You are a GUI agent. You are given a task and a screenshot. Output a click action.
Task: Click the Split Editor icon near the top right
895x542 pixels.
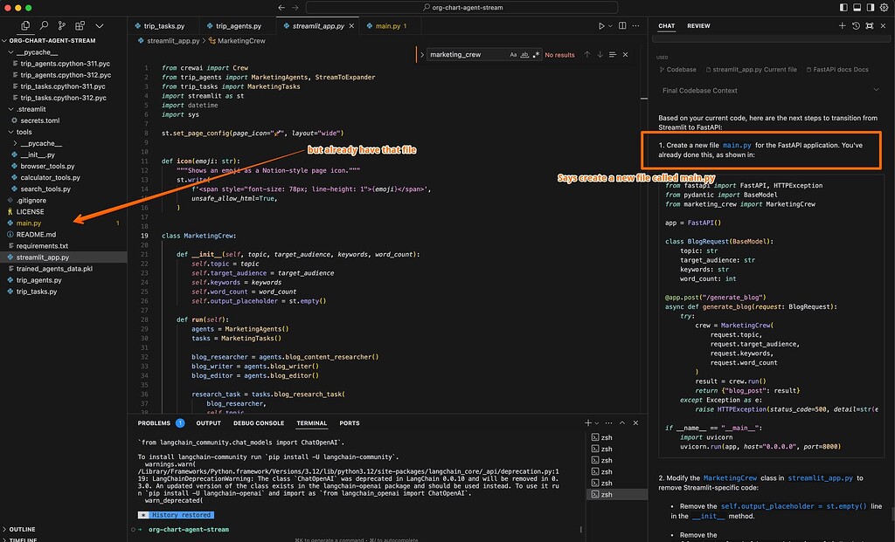tap(621, 25)
